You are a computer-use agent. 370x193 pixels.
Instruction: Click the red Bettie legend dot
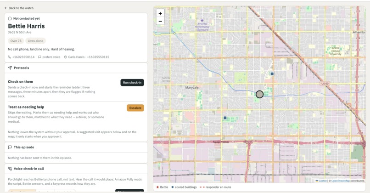tap(157, 187)
